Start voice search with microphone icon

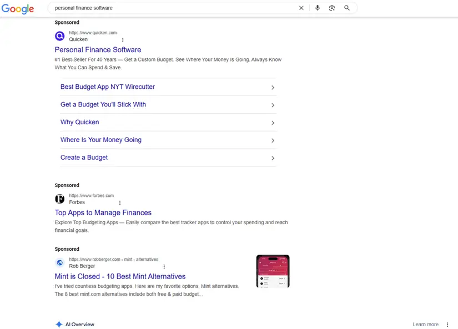(318, 8)
